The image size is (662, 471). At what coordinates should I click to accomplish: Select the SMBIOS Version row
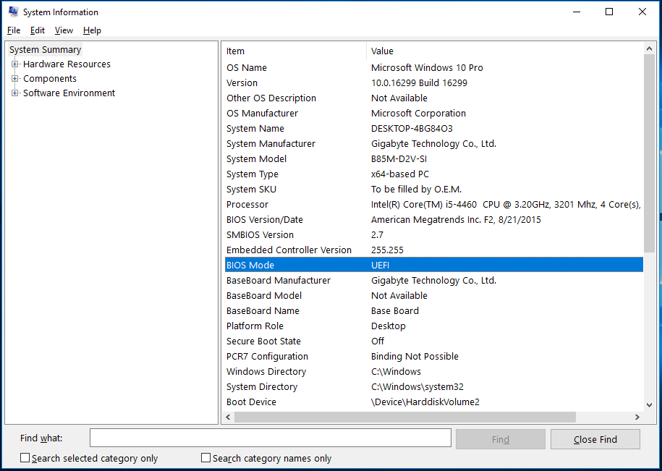[433, 234]
